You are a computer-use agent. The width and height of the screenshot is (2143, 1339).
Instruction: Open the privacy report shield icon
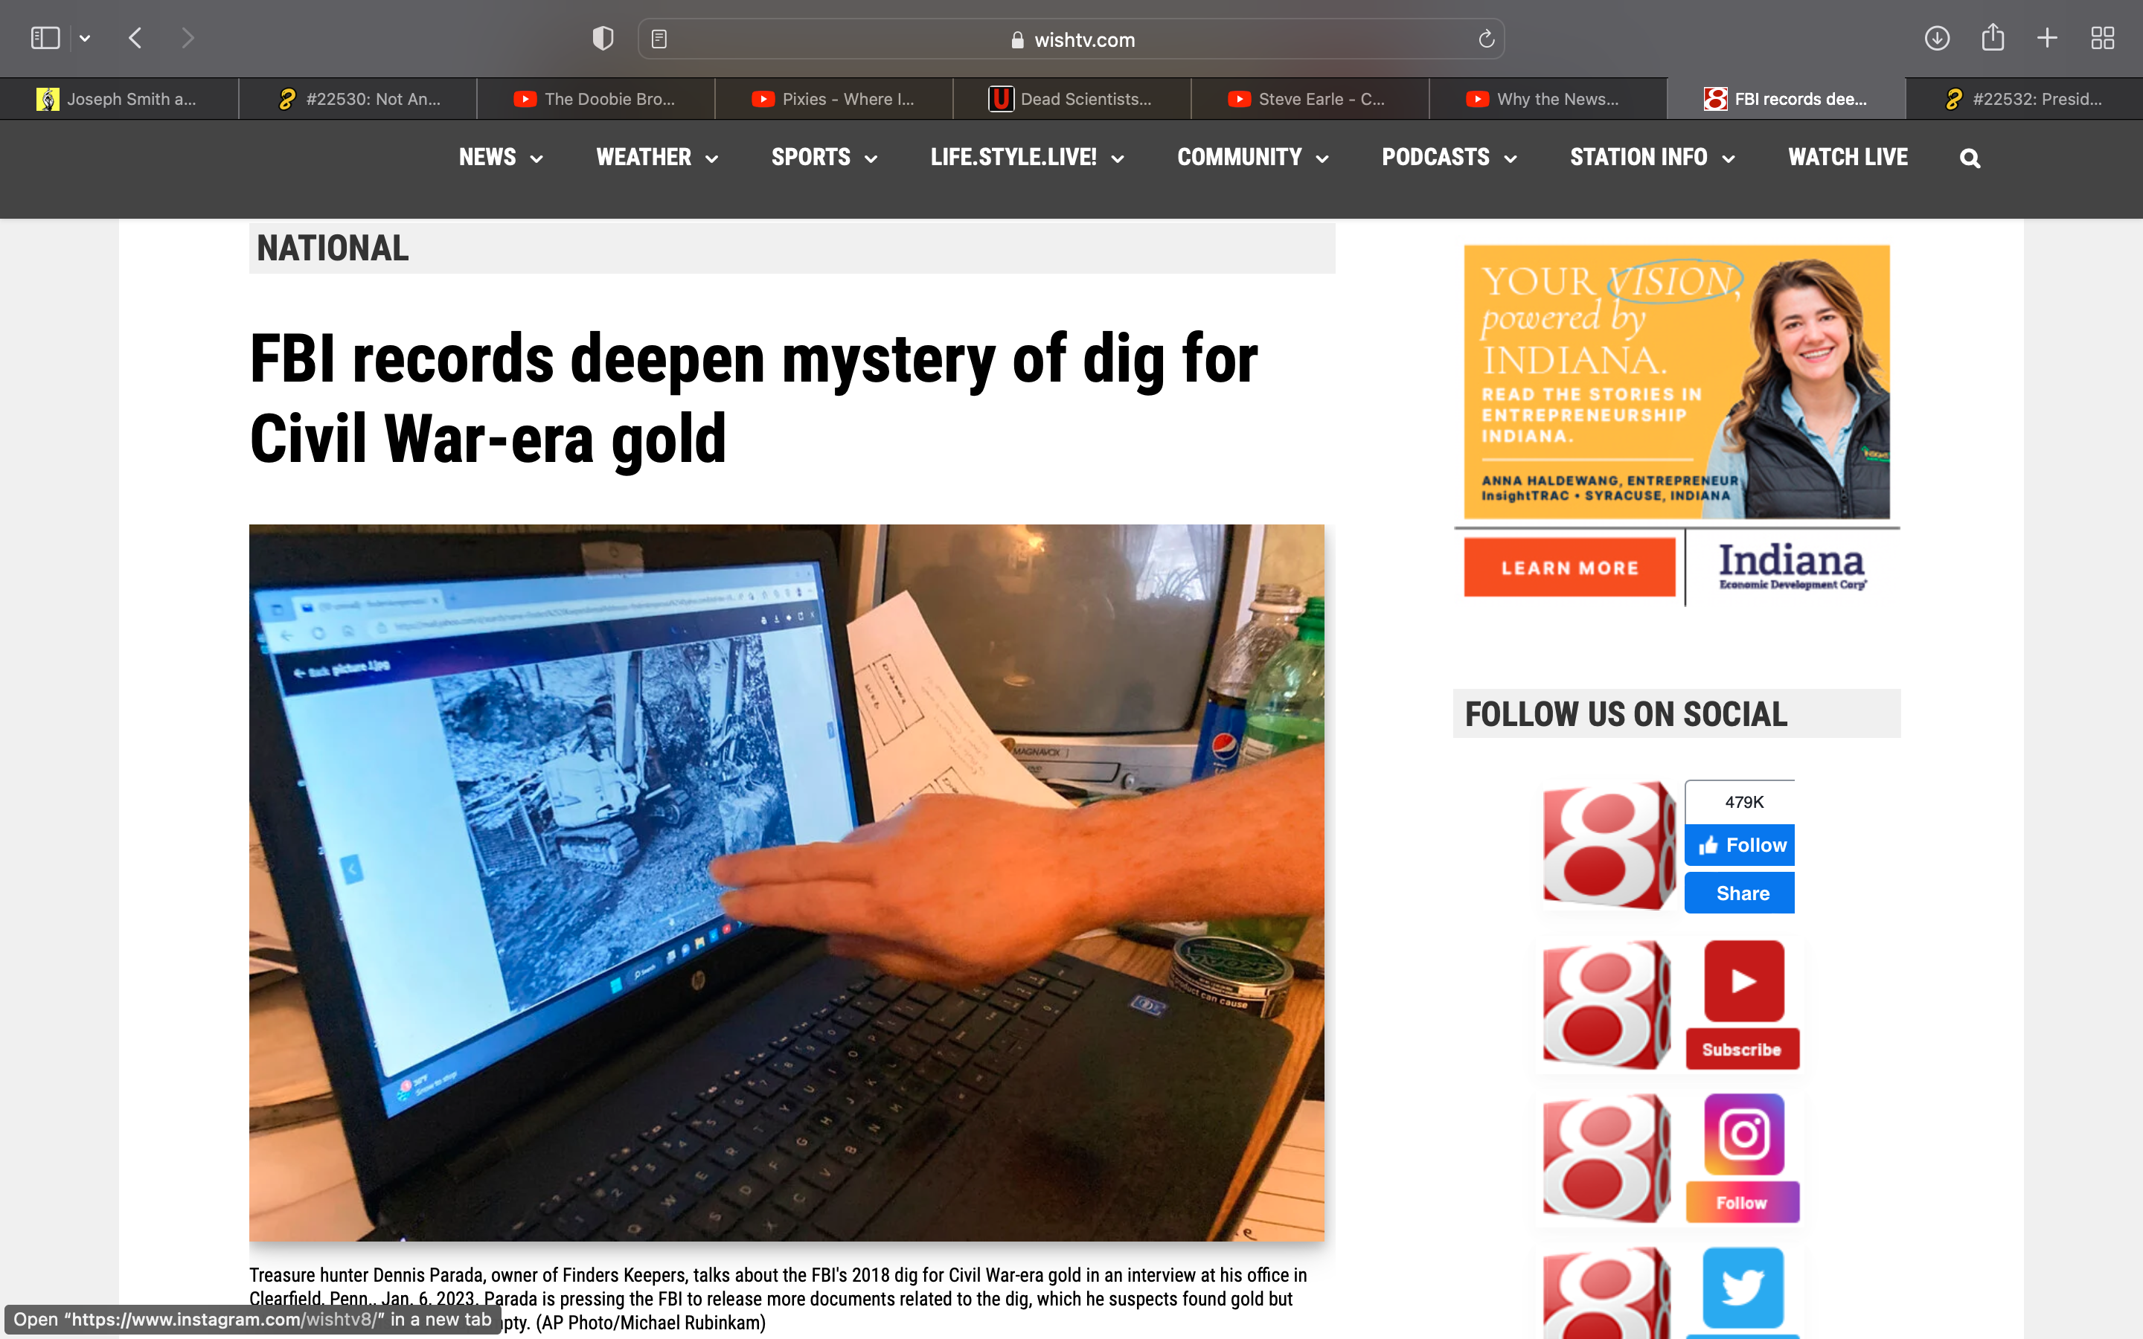(x=602, y=38)
